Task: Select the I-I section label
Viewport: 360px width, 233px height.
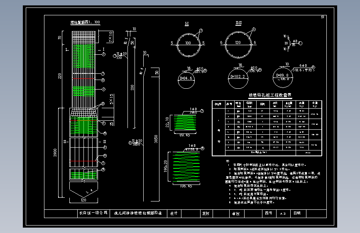Action: click(187, 24)
